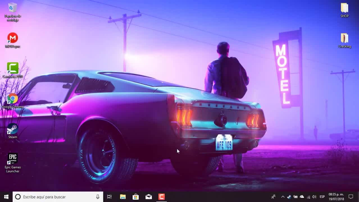Expand the hidden system tray icons
This screenshot has height=202, width=359.
click(x=283, y=197)
